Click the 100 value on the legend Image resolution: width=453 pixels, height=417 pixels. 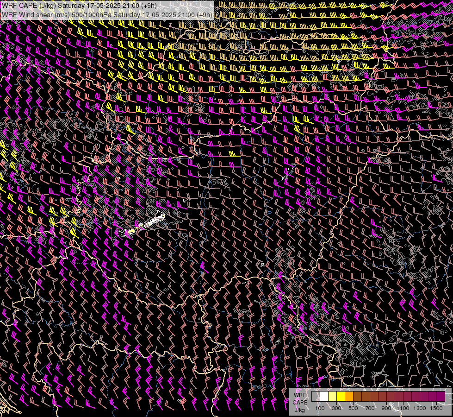pos(320,408)
